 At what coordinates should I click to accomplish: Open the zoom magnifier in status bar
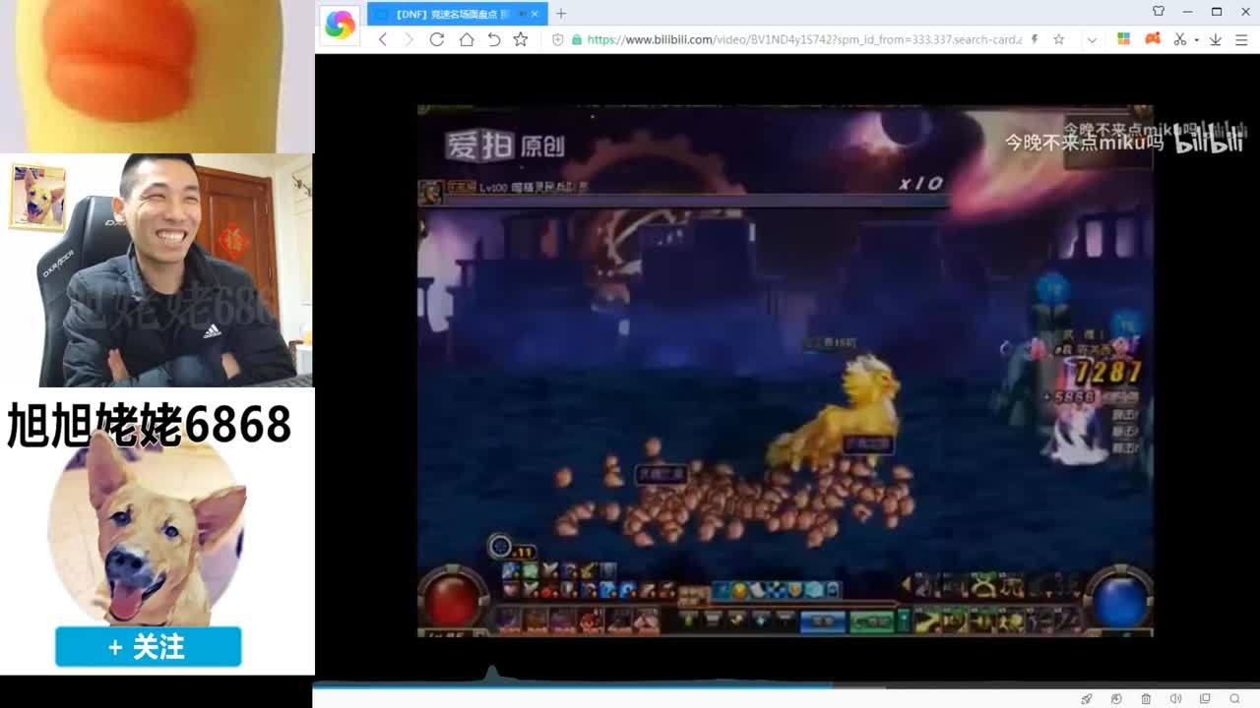coord(1234,699)
